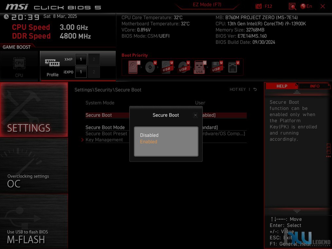Open the OC overclocking settings section
Screen dimensions: 332x249
pos(34,166)
